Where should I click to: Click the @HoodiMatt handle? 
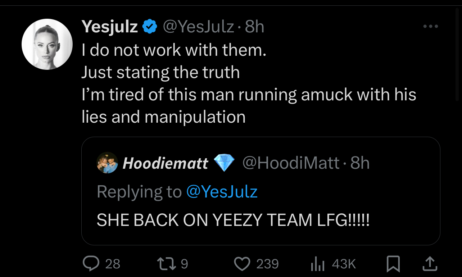291,163
